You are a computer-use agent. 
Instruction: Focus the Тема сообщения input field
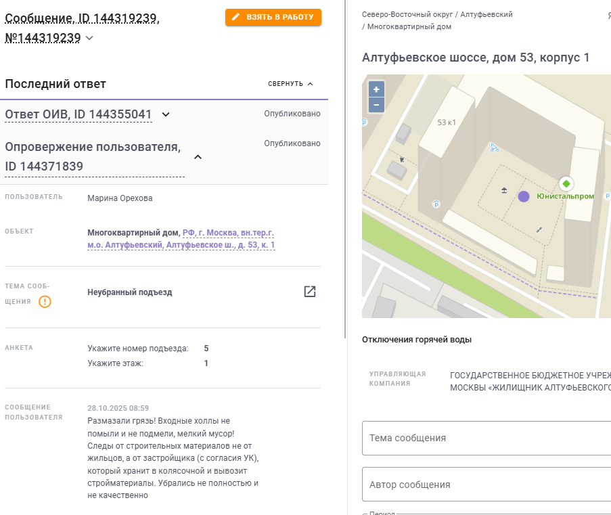point(487,438)
